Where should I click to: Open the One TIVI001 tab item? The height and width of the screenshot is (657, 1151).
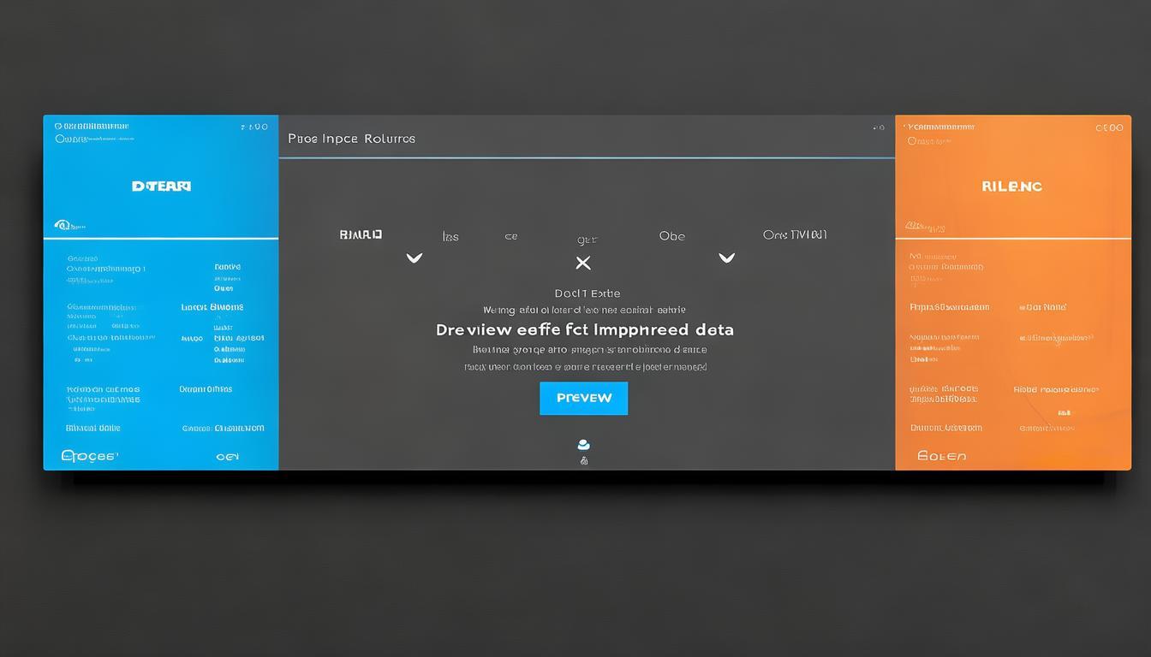795,234
